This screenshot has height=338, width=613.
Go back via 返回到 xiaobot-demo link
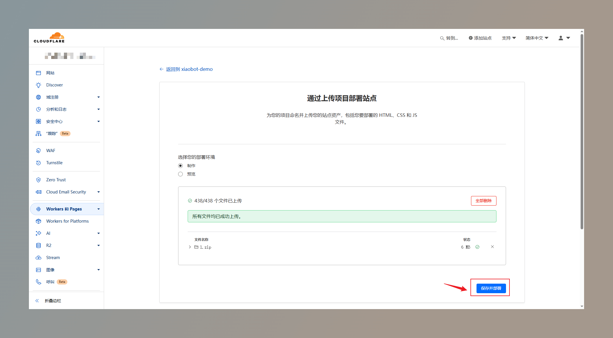[189, 69]
